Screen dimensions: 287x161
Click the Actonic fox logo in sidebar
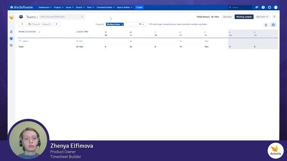point(11,17)
